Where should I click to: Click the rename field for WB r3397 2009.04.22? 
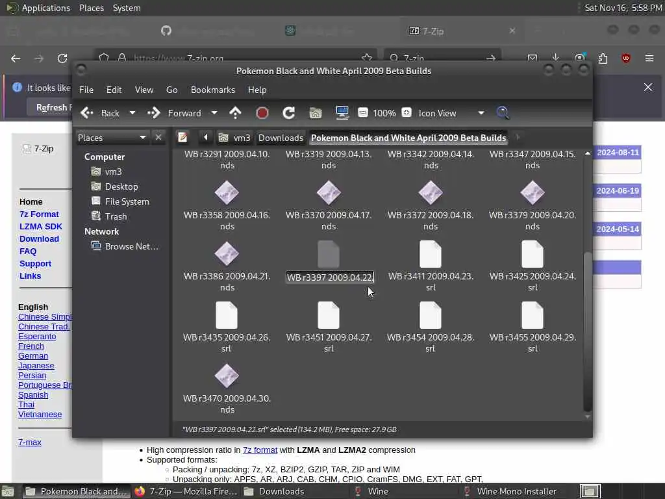pyautogui.click(x=330, y=277)
